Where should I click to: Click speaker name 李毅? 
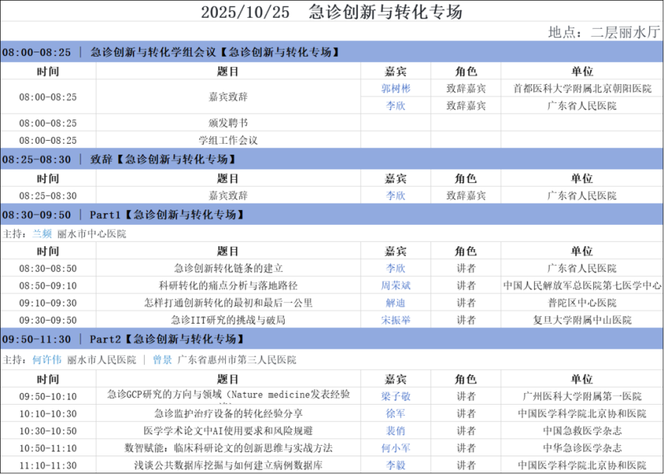(395, 465)
